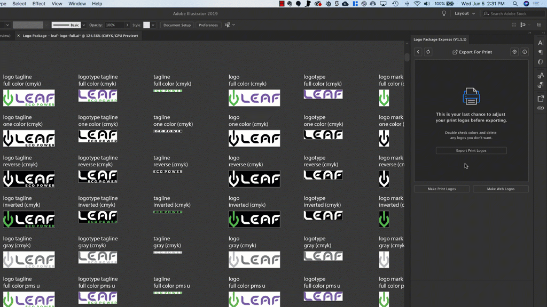The width and height of the screenshot is (547, 307).
Task: Open the Links panel icon
Action: click(541, 108)
